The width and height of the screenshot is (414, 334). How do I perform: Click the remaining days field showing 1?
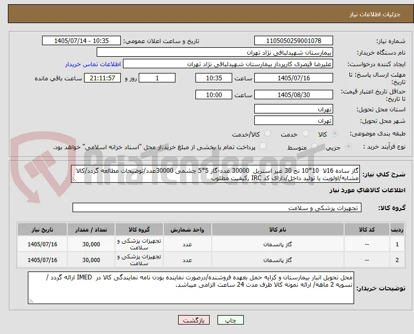tap(157, 78)
